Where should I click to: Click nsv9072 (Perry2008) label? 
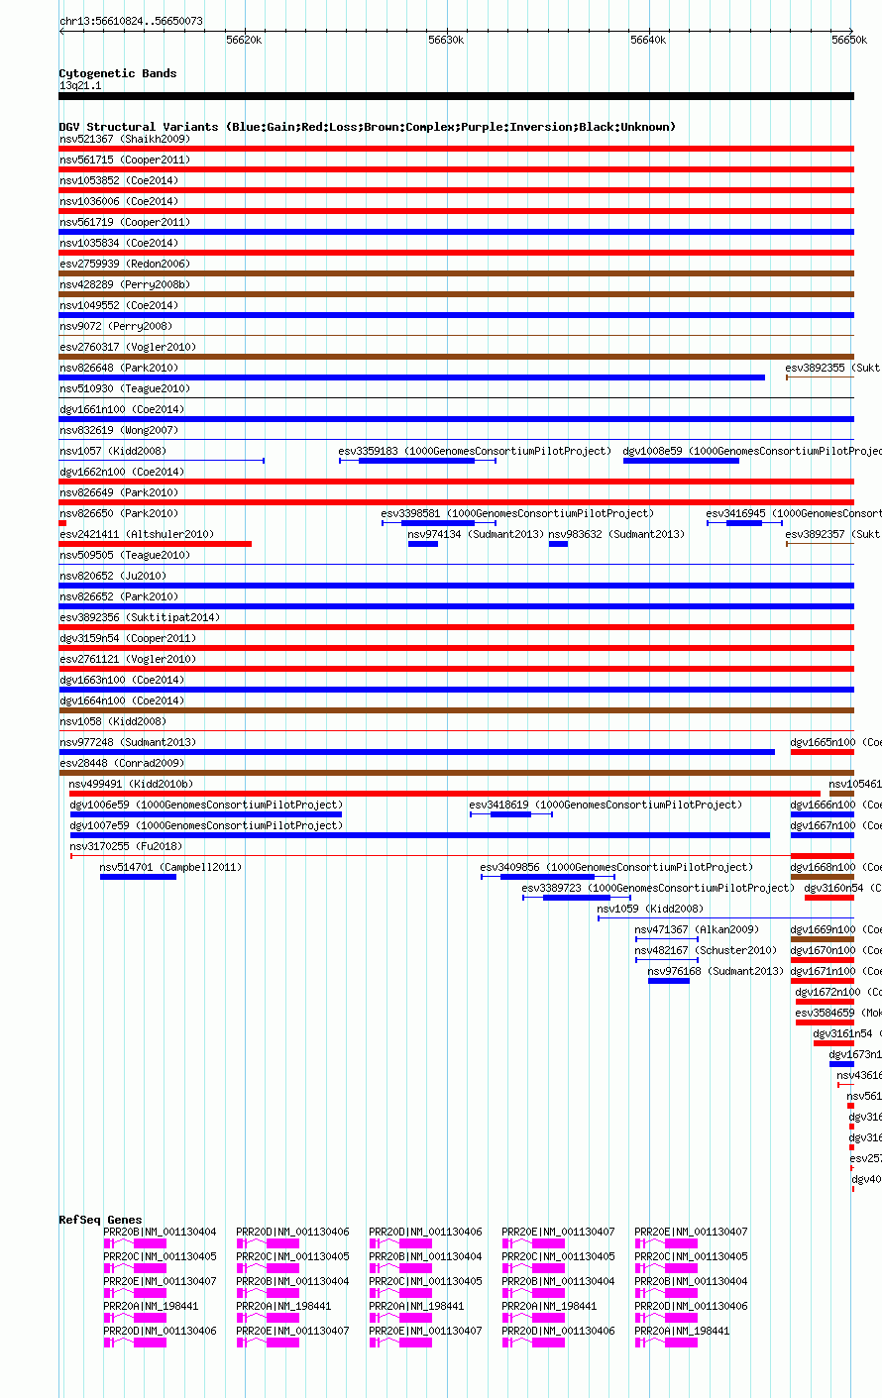point(116,326)
